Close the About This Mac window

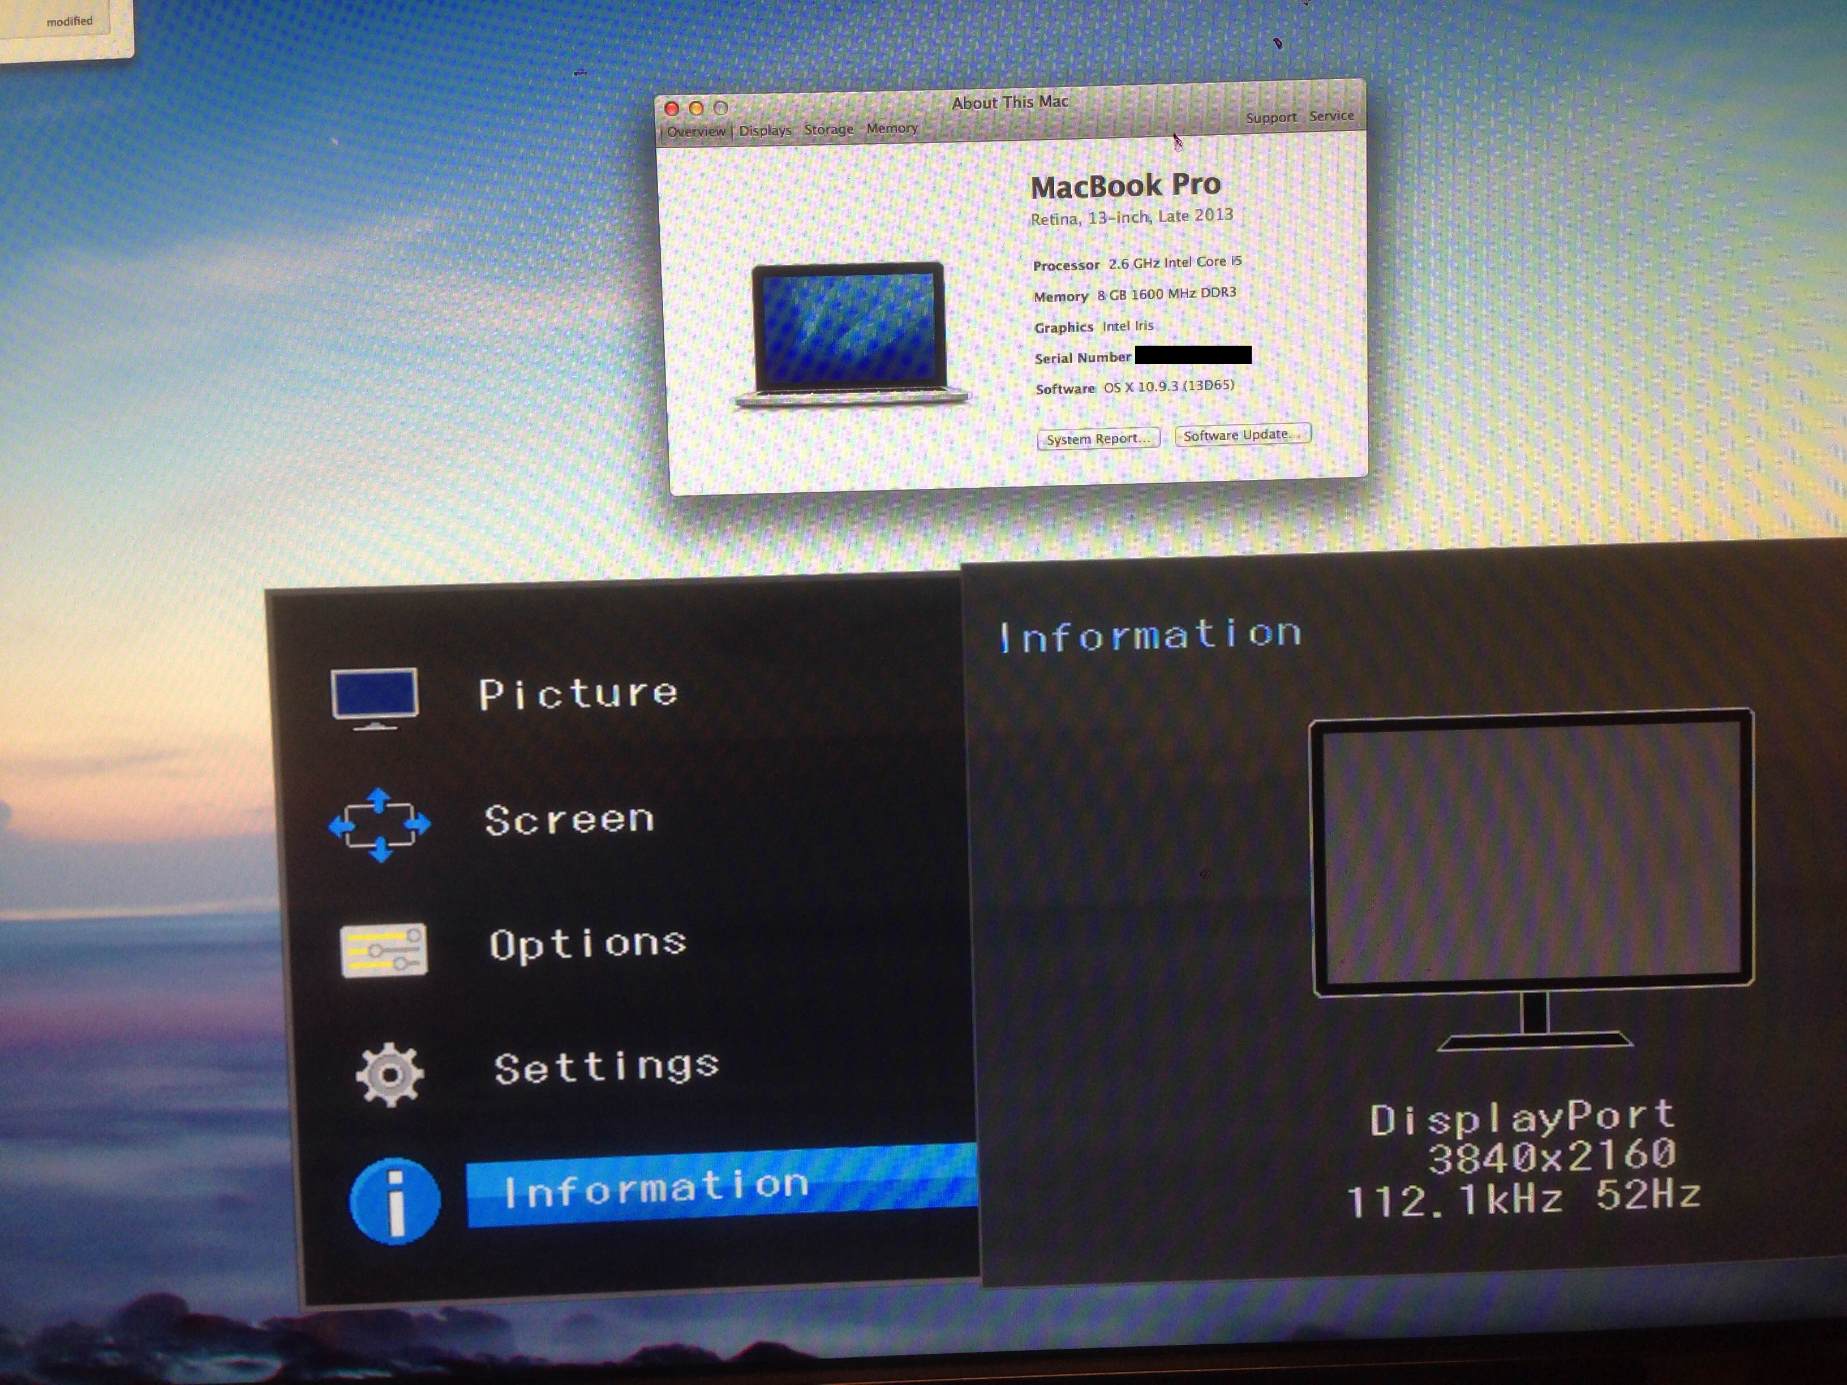pyautogui.click(x=671, y=109)
